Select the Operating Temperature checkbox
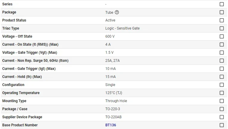This screenshot has height=129, width=228. (222, 93)
